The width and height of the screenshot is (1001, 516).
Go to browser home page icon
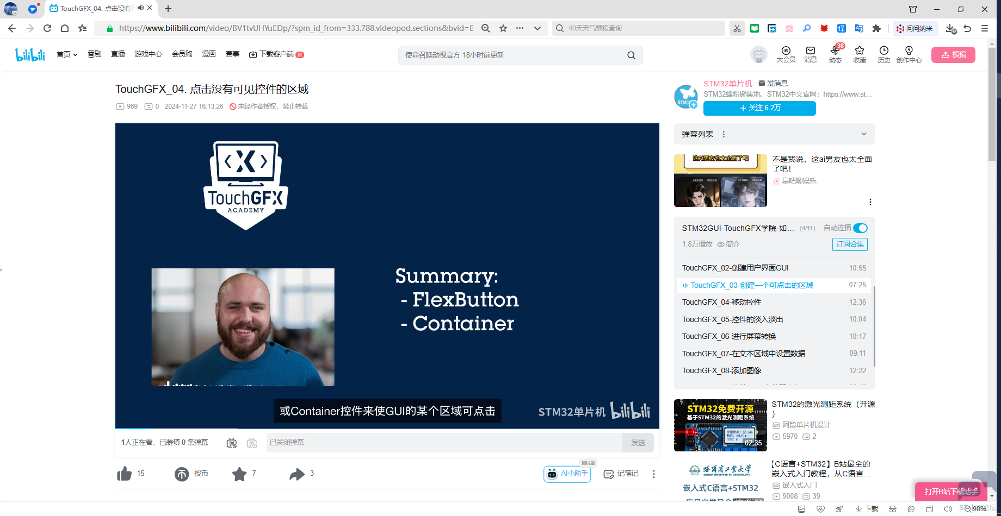pyautogui.click(x=65, y=28)
